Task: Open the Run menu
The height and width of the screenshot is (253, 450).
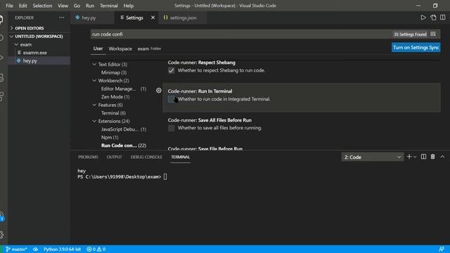Action: coord(90,6)
